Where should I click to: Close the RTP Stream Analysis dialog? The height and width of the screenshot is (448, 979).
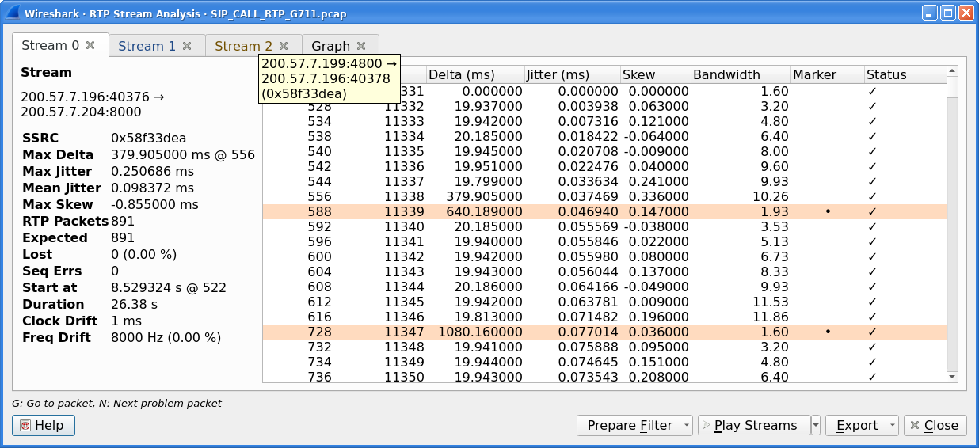[x=935, y=425]
